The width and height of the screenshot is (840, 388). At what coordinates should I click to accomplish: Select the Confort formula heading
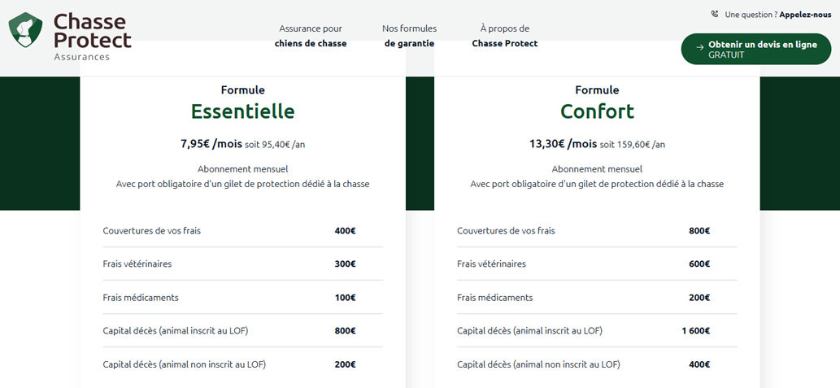click(597, 111)
